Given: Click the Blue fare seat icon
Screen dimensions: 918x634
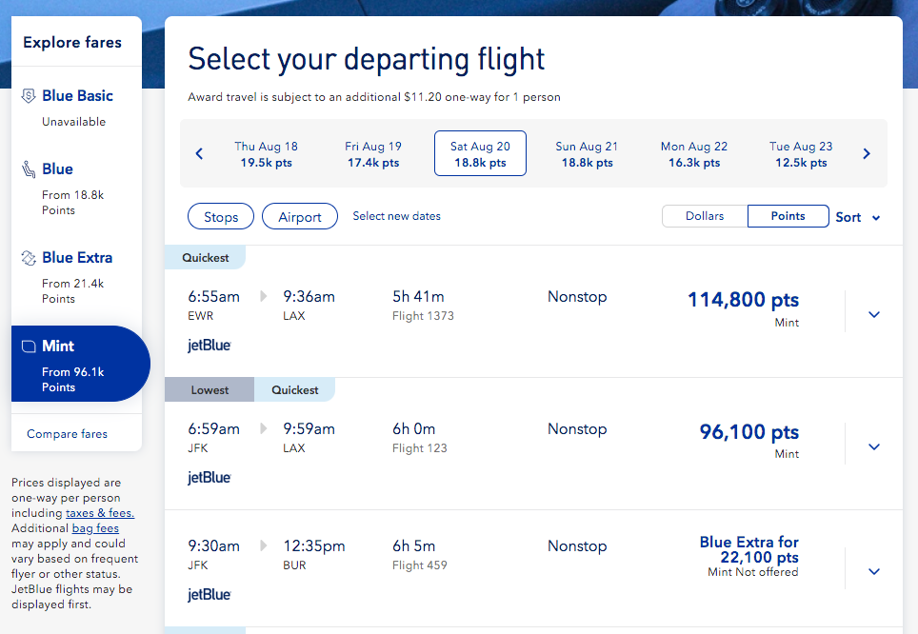Looking at the screenshot, I should pos(28,168).
